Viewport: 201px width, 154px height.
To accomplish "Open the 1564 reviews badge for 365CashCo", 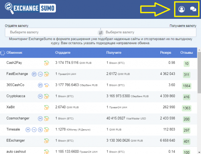I will 187,86.
